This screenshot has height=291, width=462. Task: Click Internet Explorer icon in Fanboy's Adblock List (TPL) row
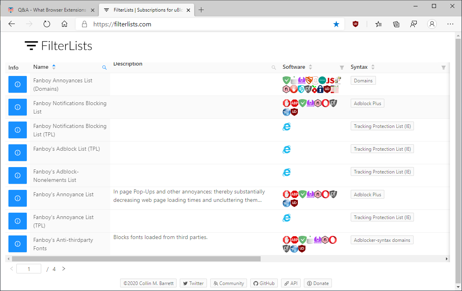[286, 149]
